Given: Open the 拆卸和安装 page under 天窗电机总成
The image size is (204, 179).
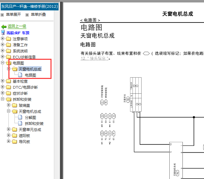Looking at the screenshot, I should tap(34, 124).
